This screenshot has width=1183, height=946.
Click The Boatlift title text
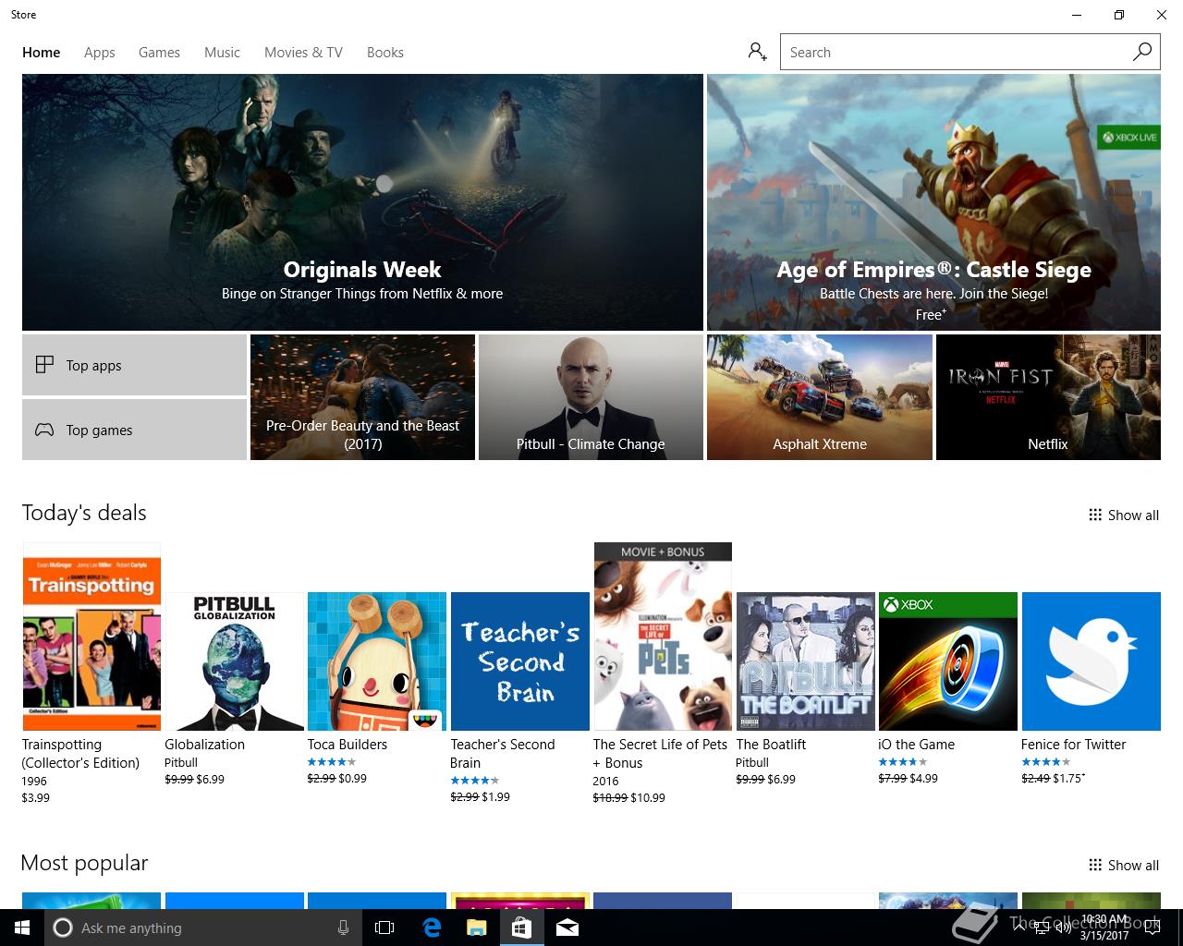point(771,745)
